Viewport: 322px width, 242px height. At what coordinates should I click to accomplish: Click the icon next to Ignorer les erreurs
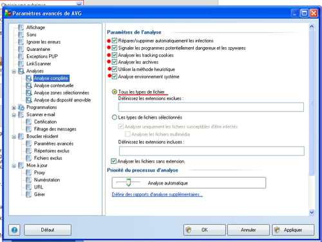pos(21,42)
